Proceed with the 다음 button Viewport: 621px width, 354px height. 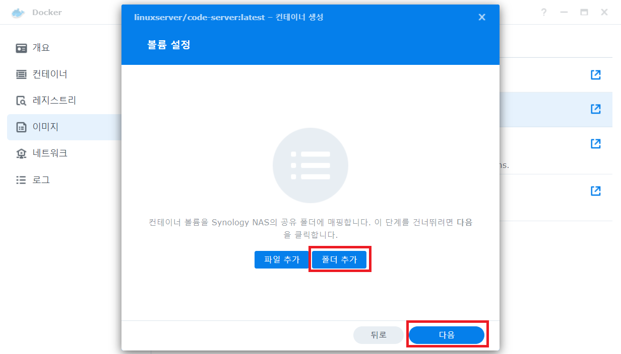pos(447,335)
